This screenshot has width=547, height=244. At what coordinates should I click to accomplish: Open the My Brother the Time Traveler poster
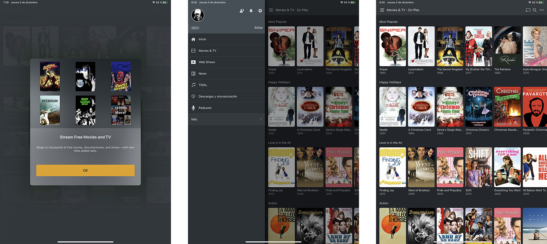[479, 46]
